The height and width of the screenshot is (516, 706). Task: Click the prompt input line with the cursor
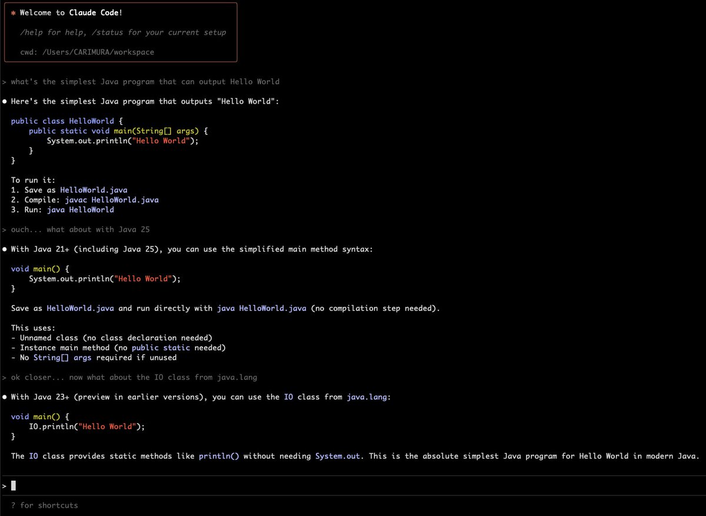pyautogui.click(x=353, y=486)
